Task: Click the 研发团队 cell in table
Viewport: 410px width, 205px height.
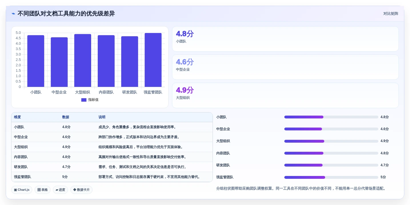Action: [21, 167]
